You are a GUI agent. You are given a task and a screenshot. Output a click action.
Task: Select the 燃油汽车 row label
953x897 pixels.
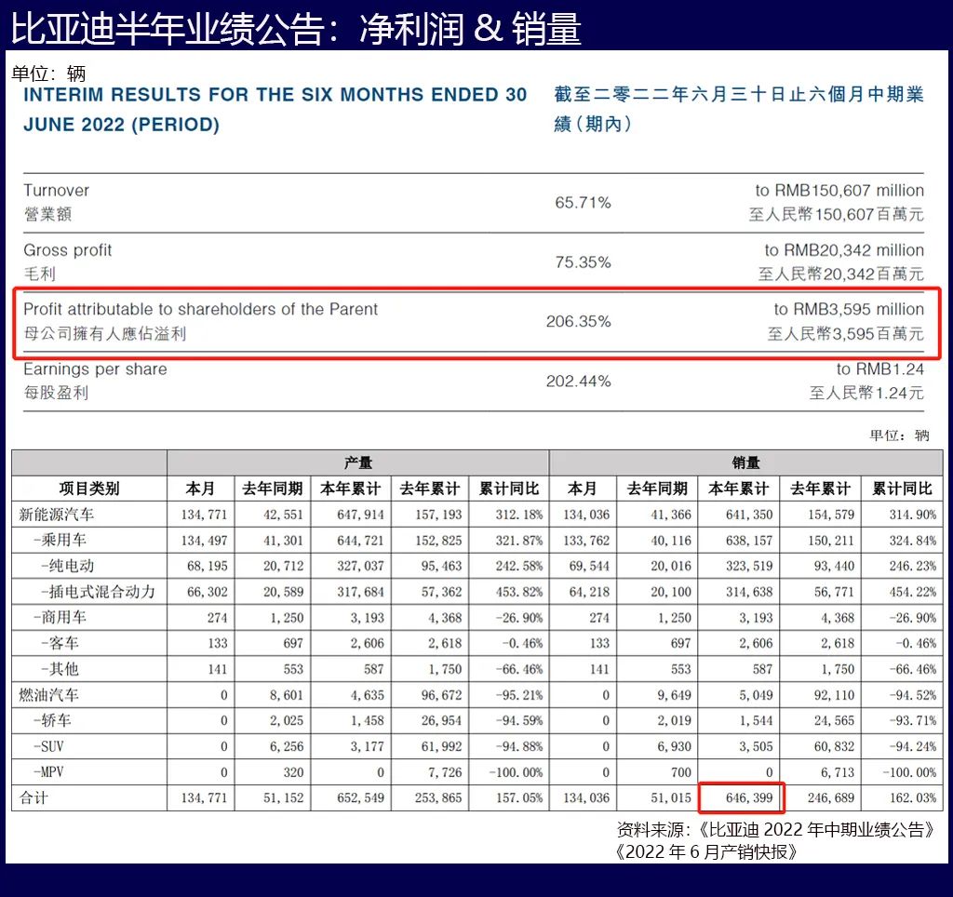pyautogui.click(x=49, y=695)
